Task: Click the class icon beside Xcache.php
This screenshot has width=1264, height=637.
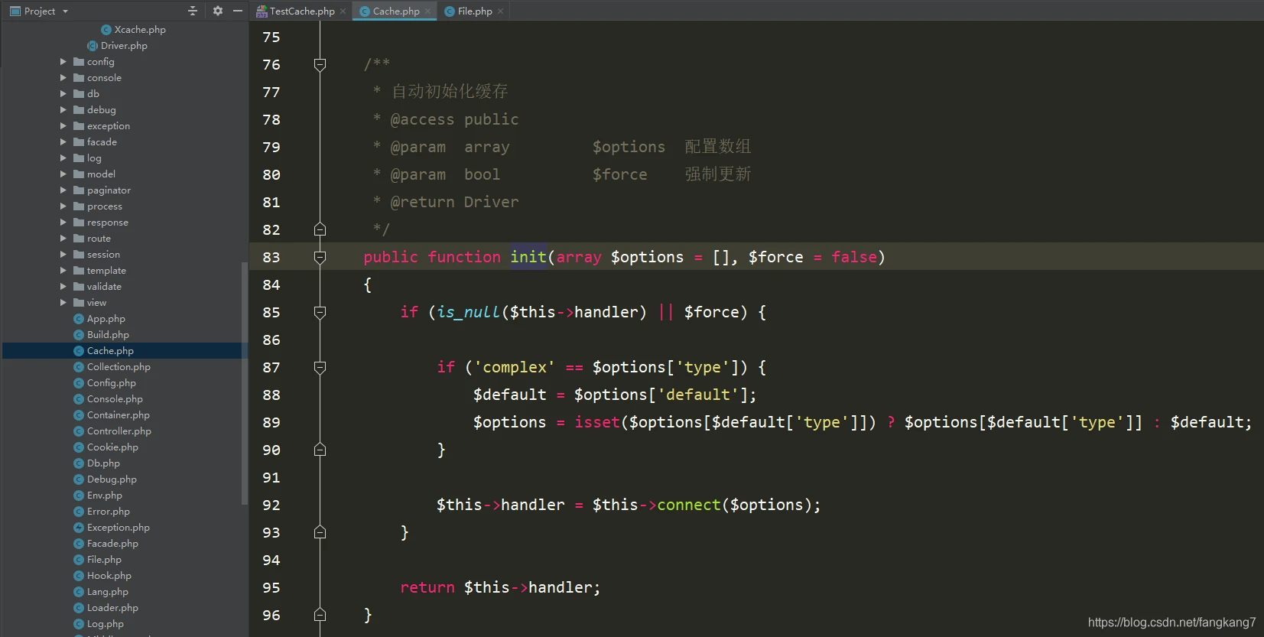Action: point(106,30)
